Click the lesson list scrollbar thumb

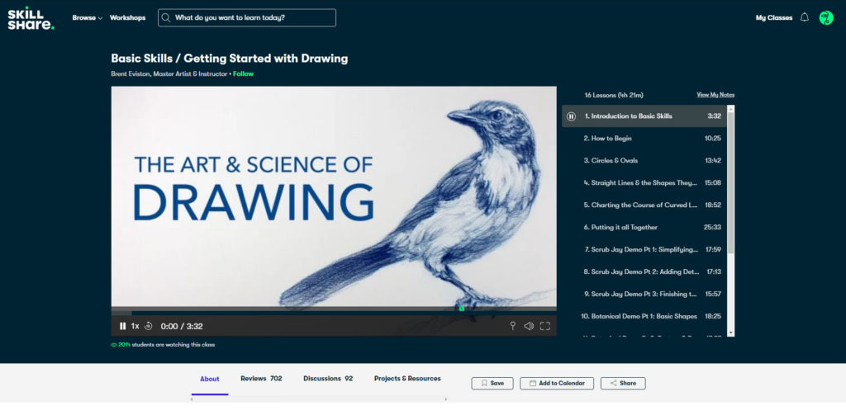coord(731,182)
